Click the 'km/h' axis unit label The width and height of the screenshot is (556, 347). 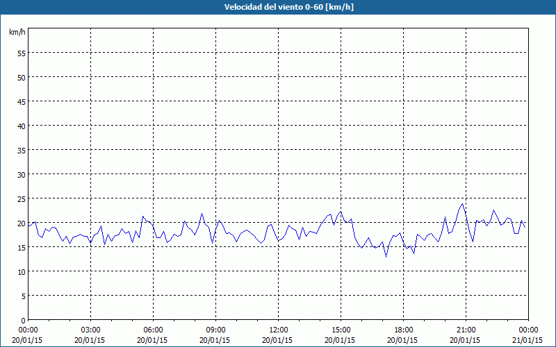tap(17, 32)
